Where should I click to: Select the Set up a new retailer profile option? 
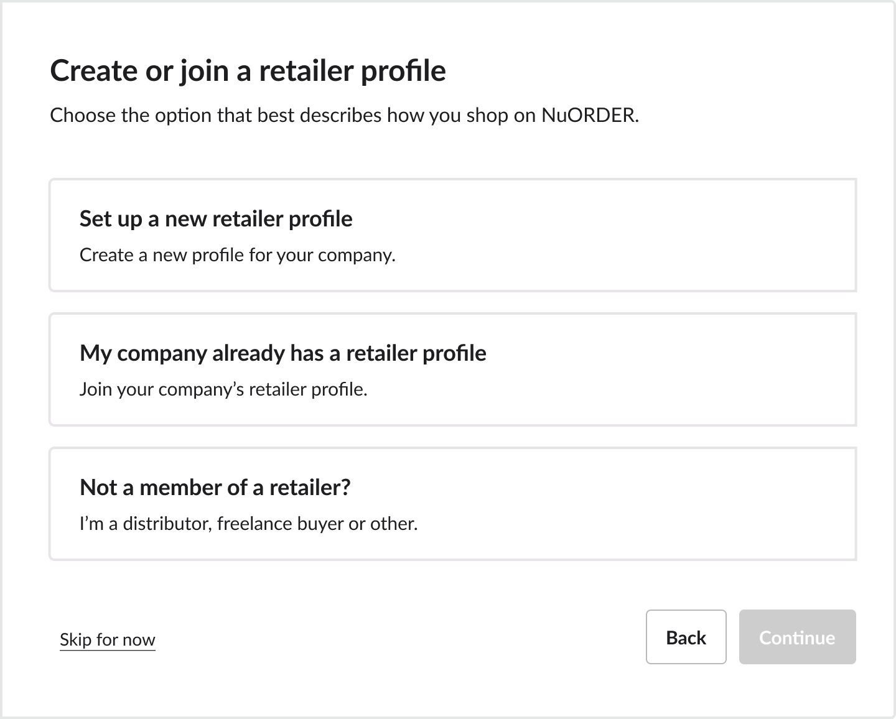coord(452,235)
